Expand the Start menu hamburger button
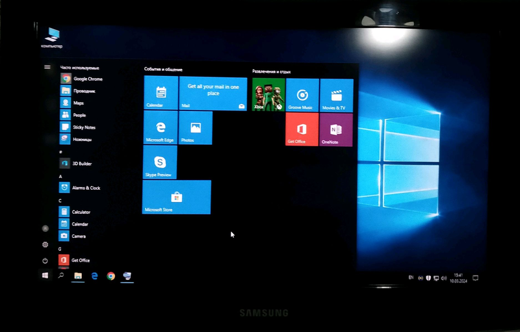 [x=47, y=67]
